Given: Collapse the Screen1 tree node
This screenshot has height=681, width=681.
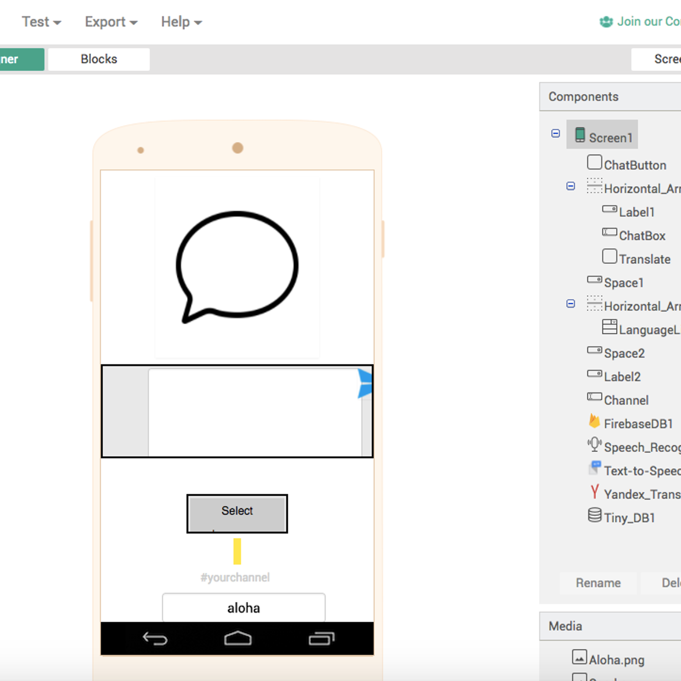Looking at the screenshot, I should [555, 133].
